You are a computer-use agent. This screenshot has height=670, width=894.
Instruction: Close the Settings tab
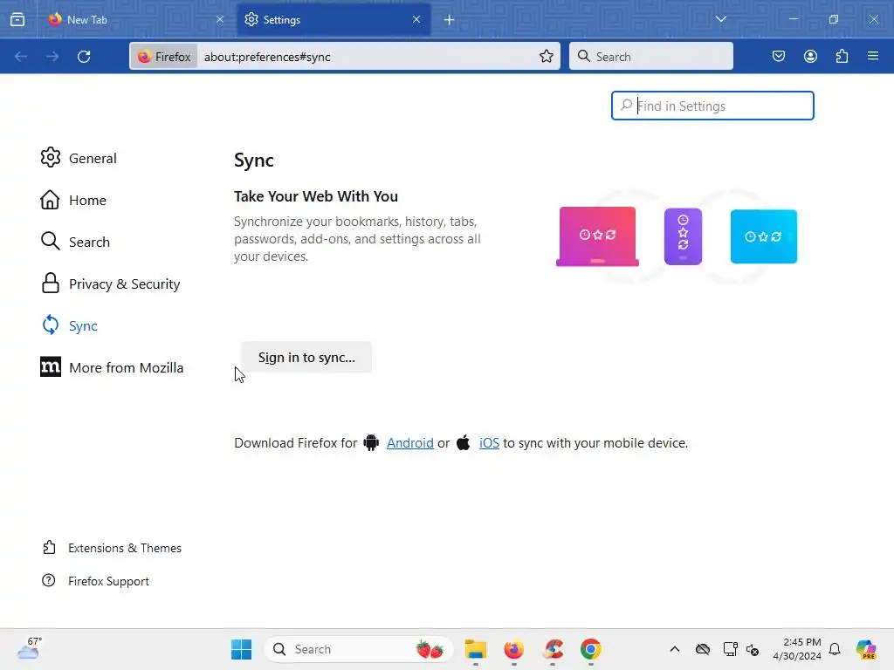point(416,19)
